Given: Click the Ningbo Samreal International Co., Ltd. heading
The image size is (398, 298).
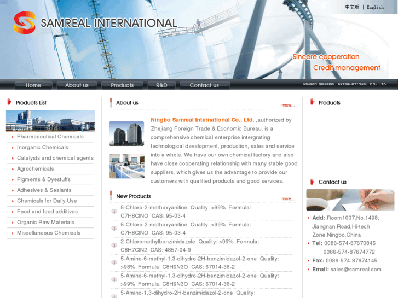Looking at the screenshot, I should [x=203, y=120].
